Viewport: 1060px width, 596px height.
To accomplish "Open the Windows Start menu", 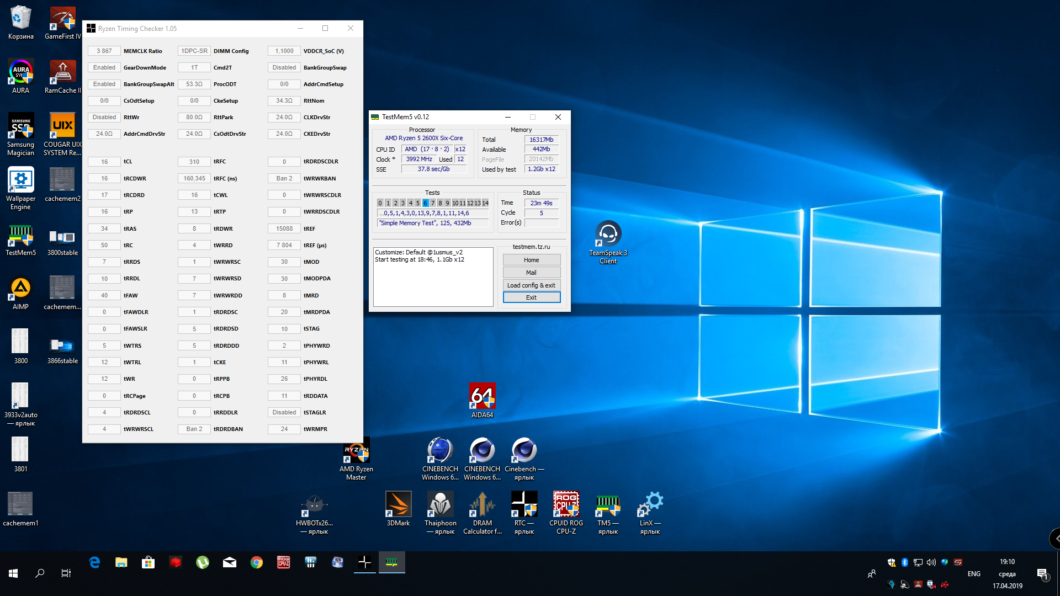I will click(x=13, y=573).
